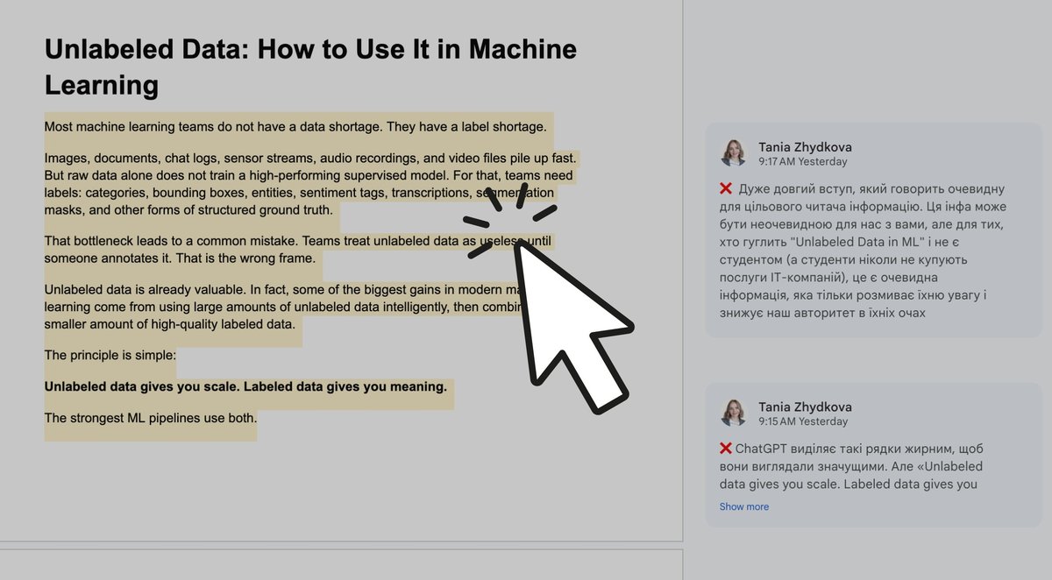Screen dimensions: 1052x580
Task: Click the comment text starting "ChatGPT виділяє такі рядки"
Action: (851, 466)
